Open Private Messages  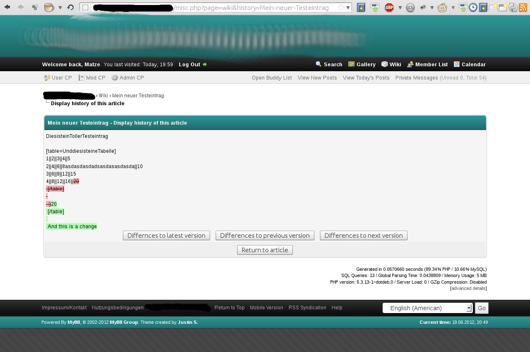417,78
